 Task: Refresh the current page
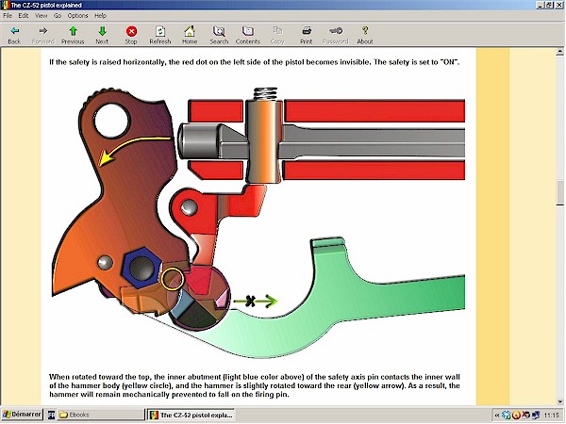160,35
